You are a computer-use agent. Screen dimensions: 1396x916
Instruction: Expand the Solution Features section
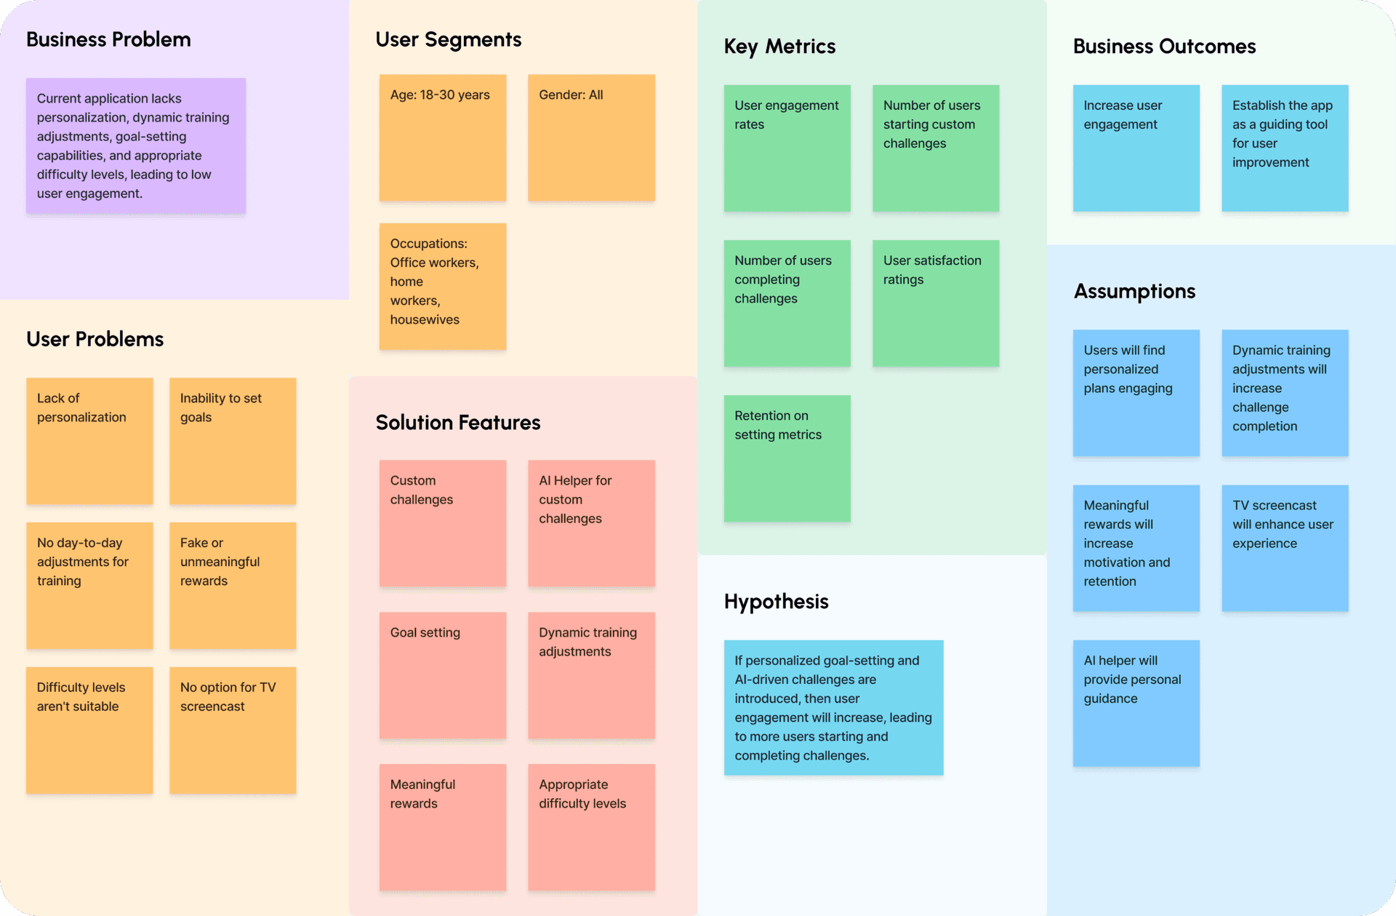(460, 421)
